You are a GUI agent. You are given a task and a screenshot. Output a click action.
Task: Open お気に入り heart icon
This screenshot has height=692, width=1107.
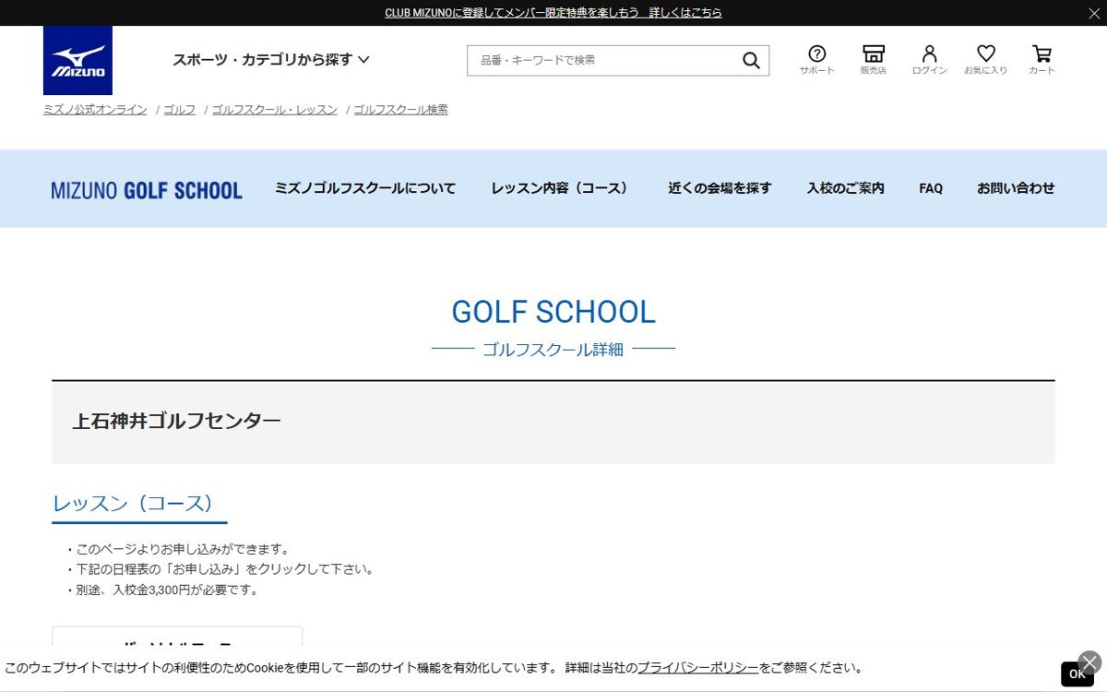tap(986, 59)
